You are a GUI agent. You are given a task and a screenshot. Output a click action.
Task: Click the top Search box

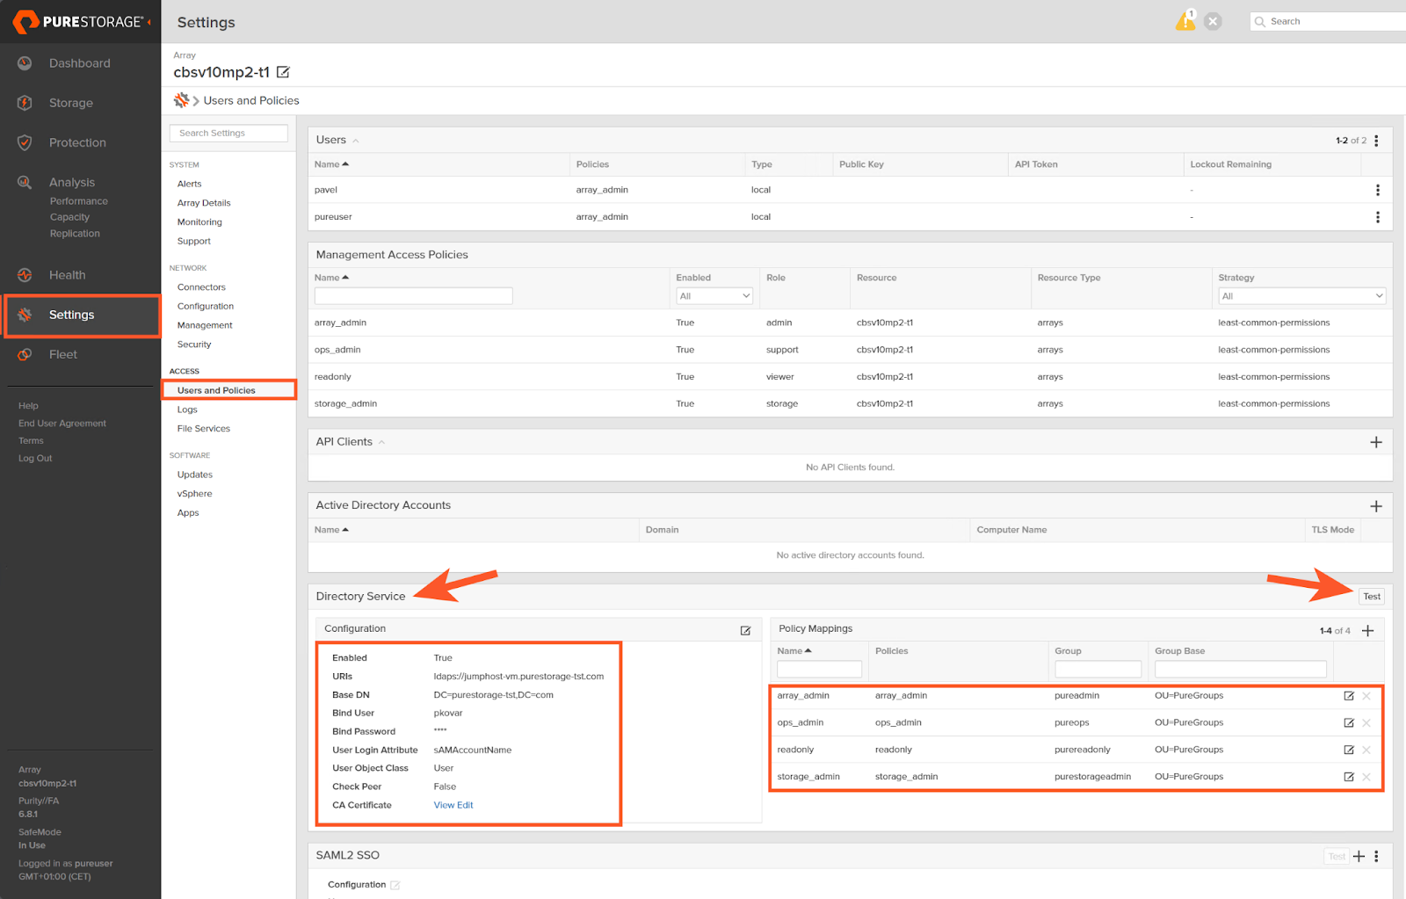point(1327,21)
